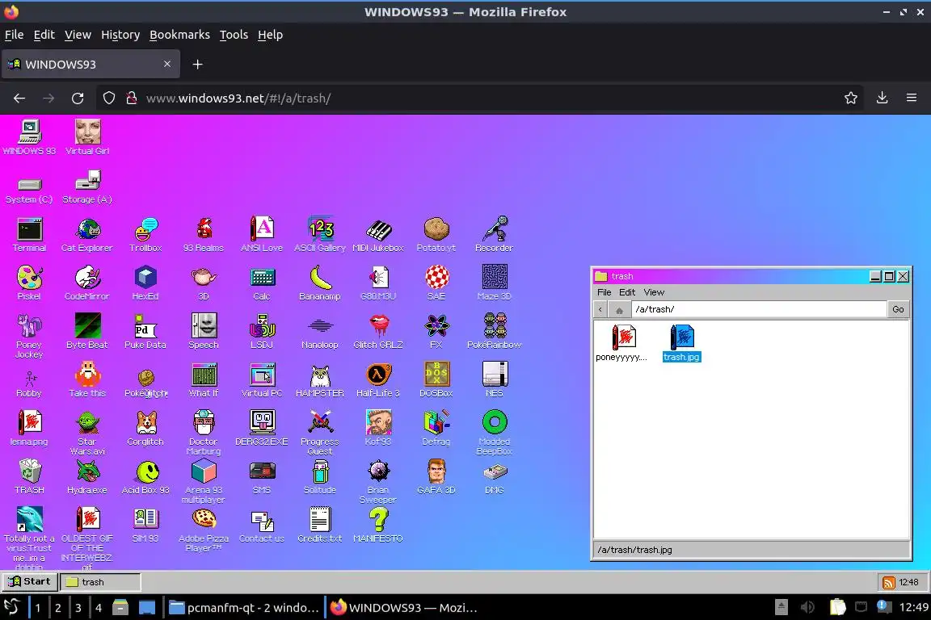This screenshot has height=620, width=931.
Task: Click the Windows 93 Start button
Action: point(30,582)
